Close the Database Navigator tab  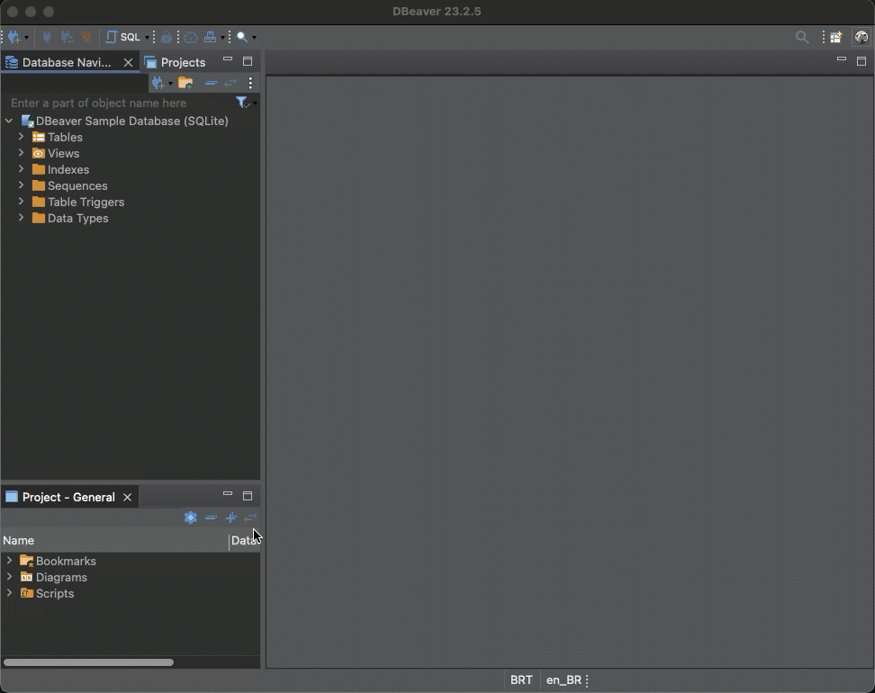point(128,62)
